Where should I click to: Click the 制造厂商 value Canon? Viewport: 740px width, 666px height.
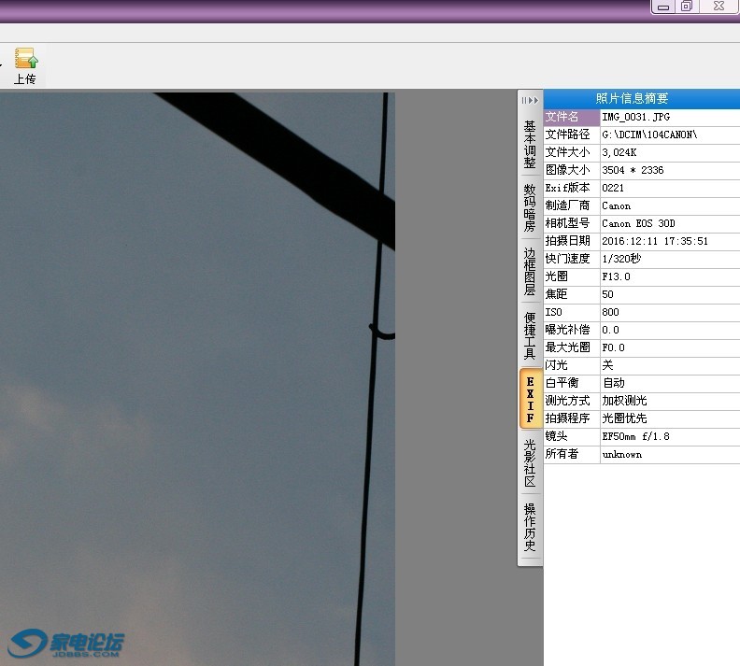tap(616, 205)
